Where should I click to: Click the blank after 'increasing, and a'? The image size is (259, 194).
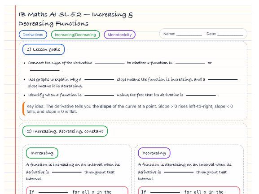click(223, 79)
